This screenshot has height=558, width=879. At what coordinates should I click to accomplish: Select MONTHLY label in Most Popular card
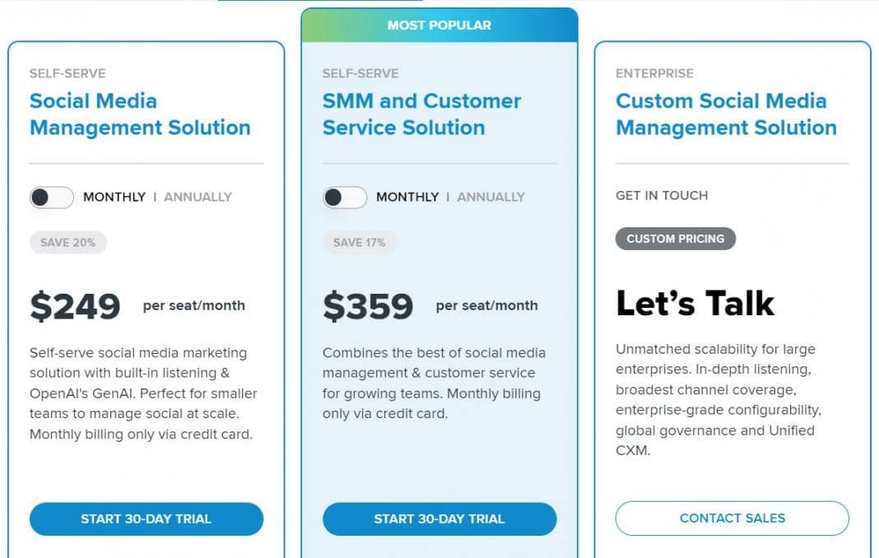click(407, 198)
